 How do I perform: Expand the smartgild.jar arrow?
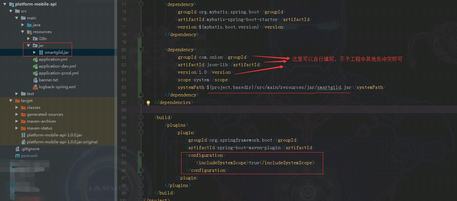coord(35,52)
